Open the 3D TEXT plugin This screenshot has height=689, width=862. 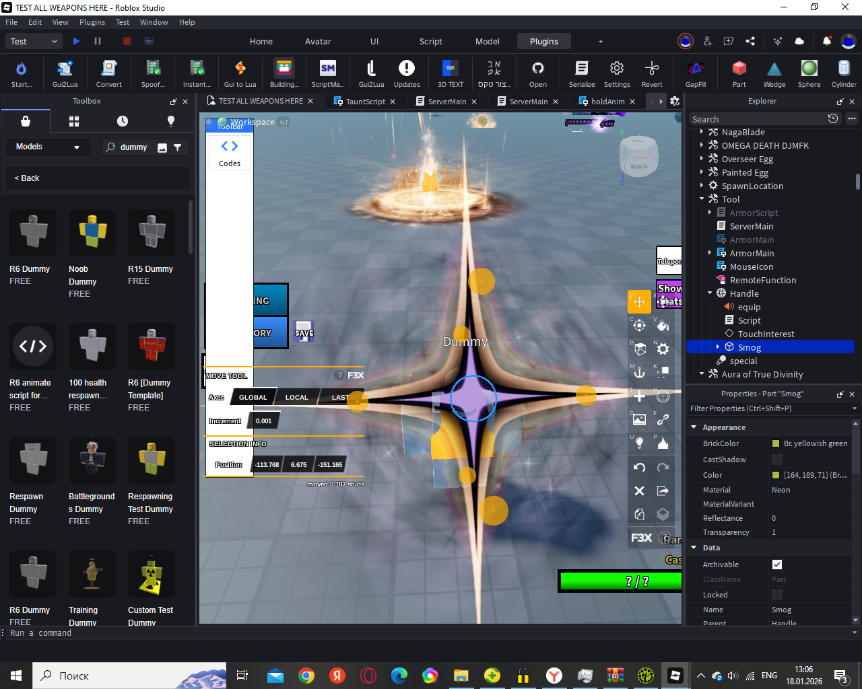click(x=451, y=73)
